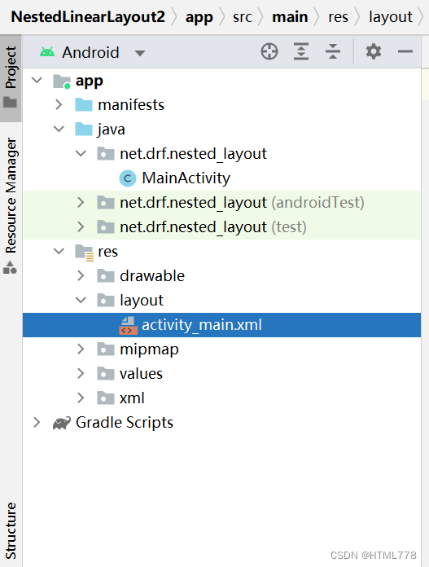Select MainActivity in the project tree
Viewport: 429px width, 567px height.
coord(186,178)
